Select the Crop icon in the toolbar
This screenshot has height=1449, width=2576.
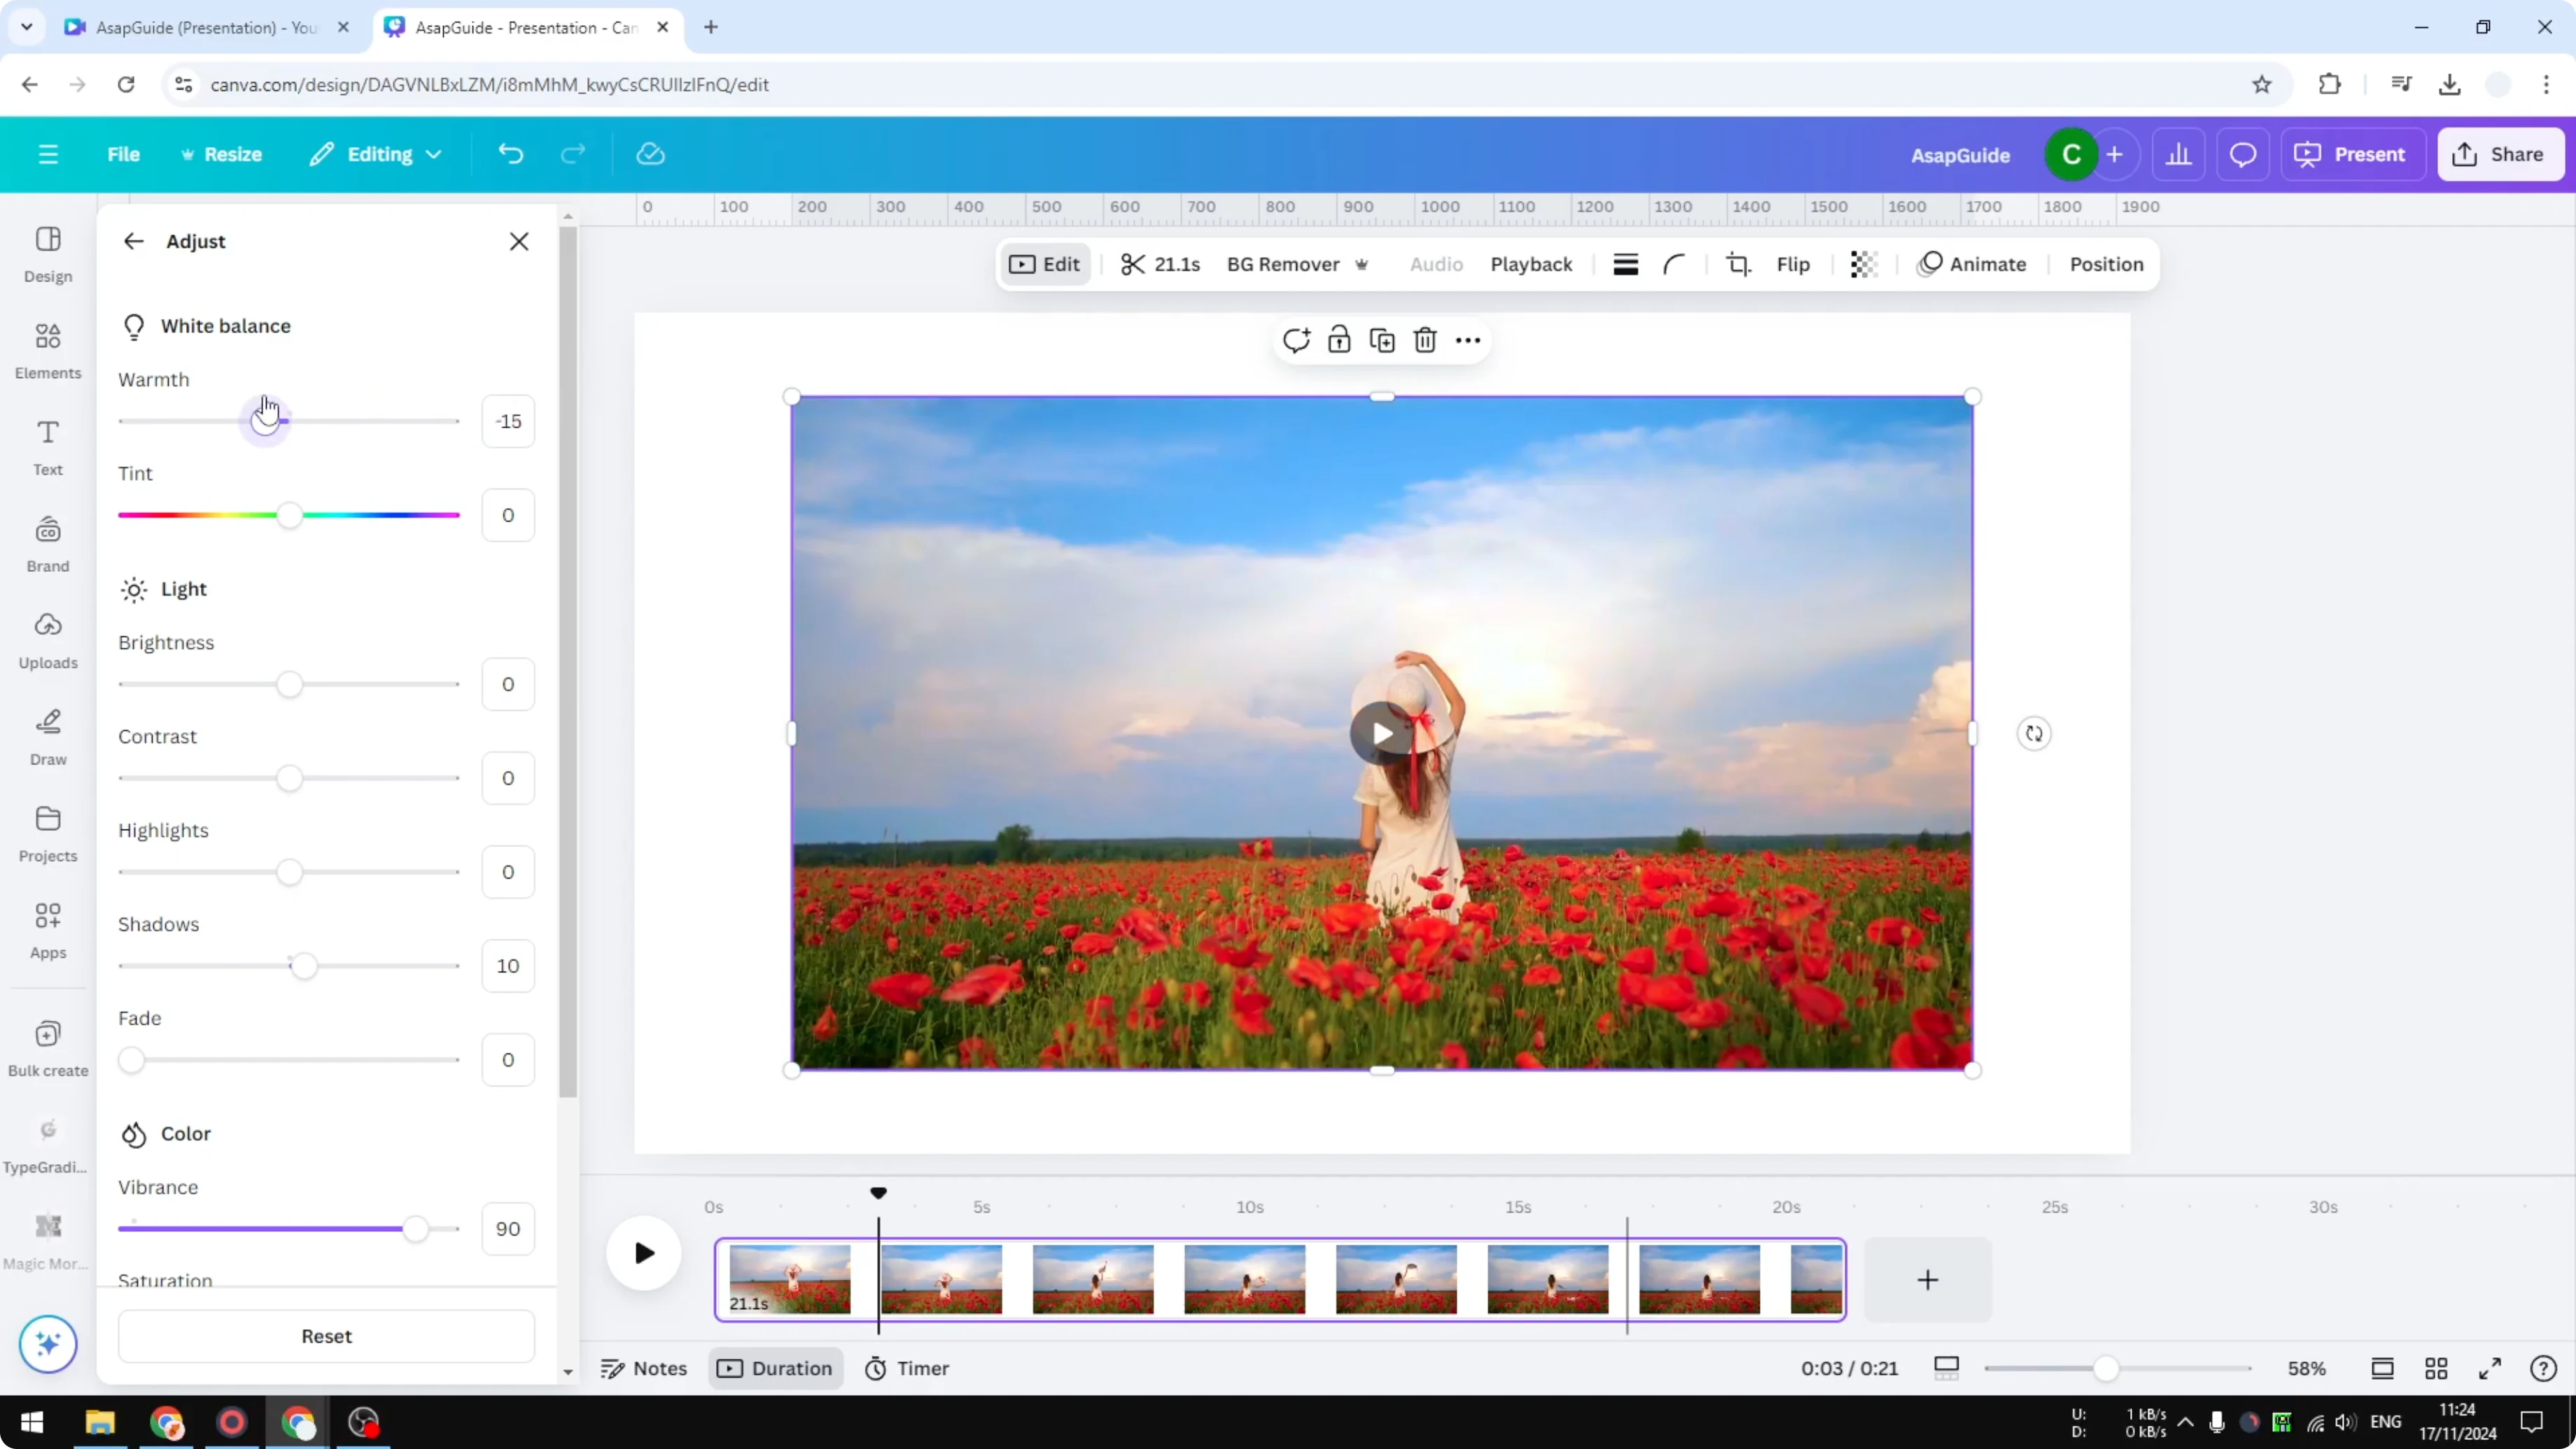click(1738, 265)
